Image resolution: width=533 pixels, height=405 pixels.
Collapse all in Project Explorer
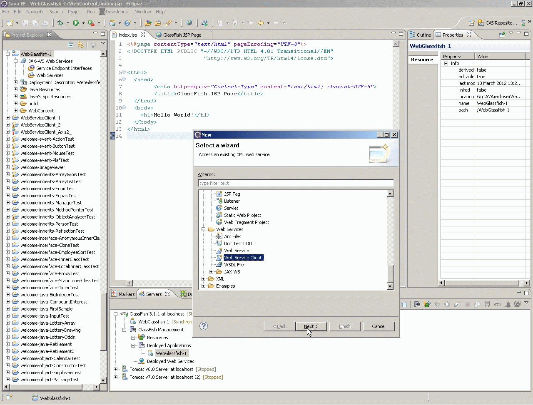tap(71, 45)
